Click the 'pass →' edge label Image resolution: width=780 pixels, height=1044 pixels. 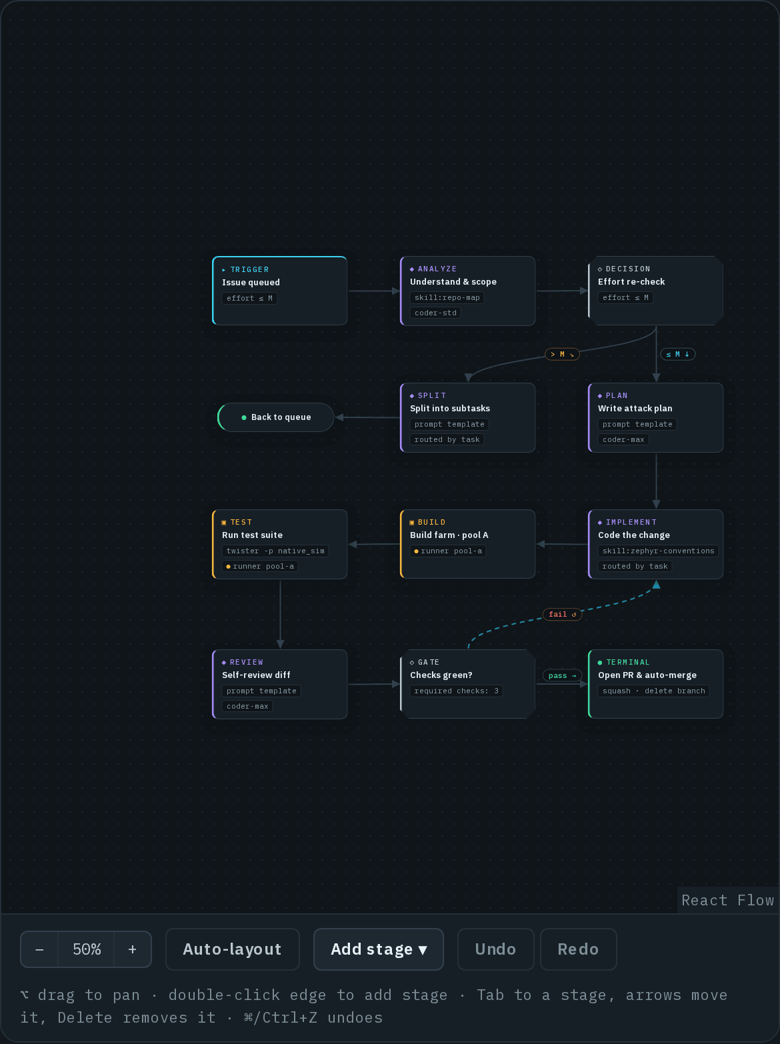click(x=562, y=675)
